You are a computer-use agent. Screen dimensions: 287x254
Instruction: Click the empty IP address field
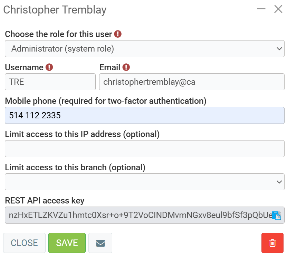(x=144, y=148)
